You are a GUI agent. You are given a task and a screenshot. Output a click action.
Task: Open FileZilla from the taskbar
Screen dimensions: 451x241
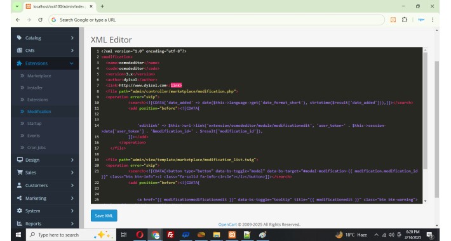[x=170, y=235]
